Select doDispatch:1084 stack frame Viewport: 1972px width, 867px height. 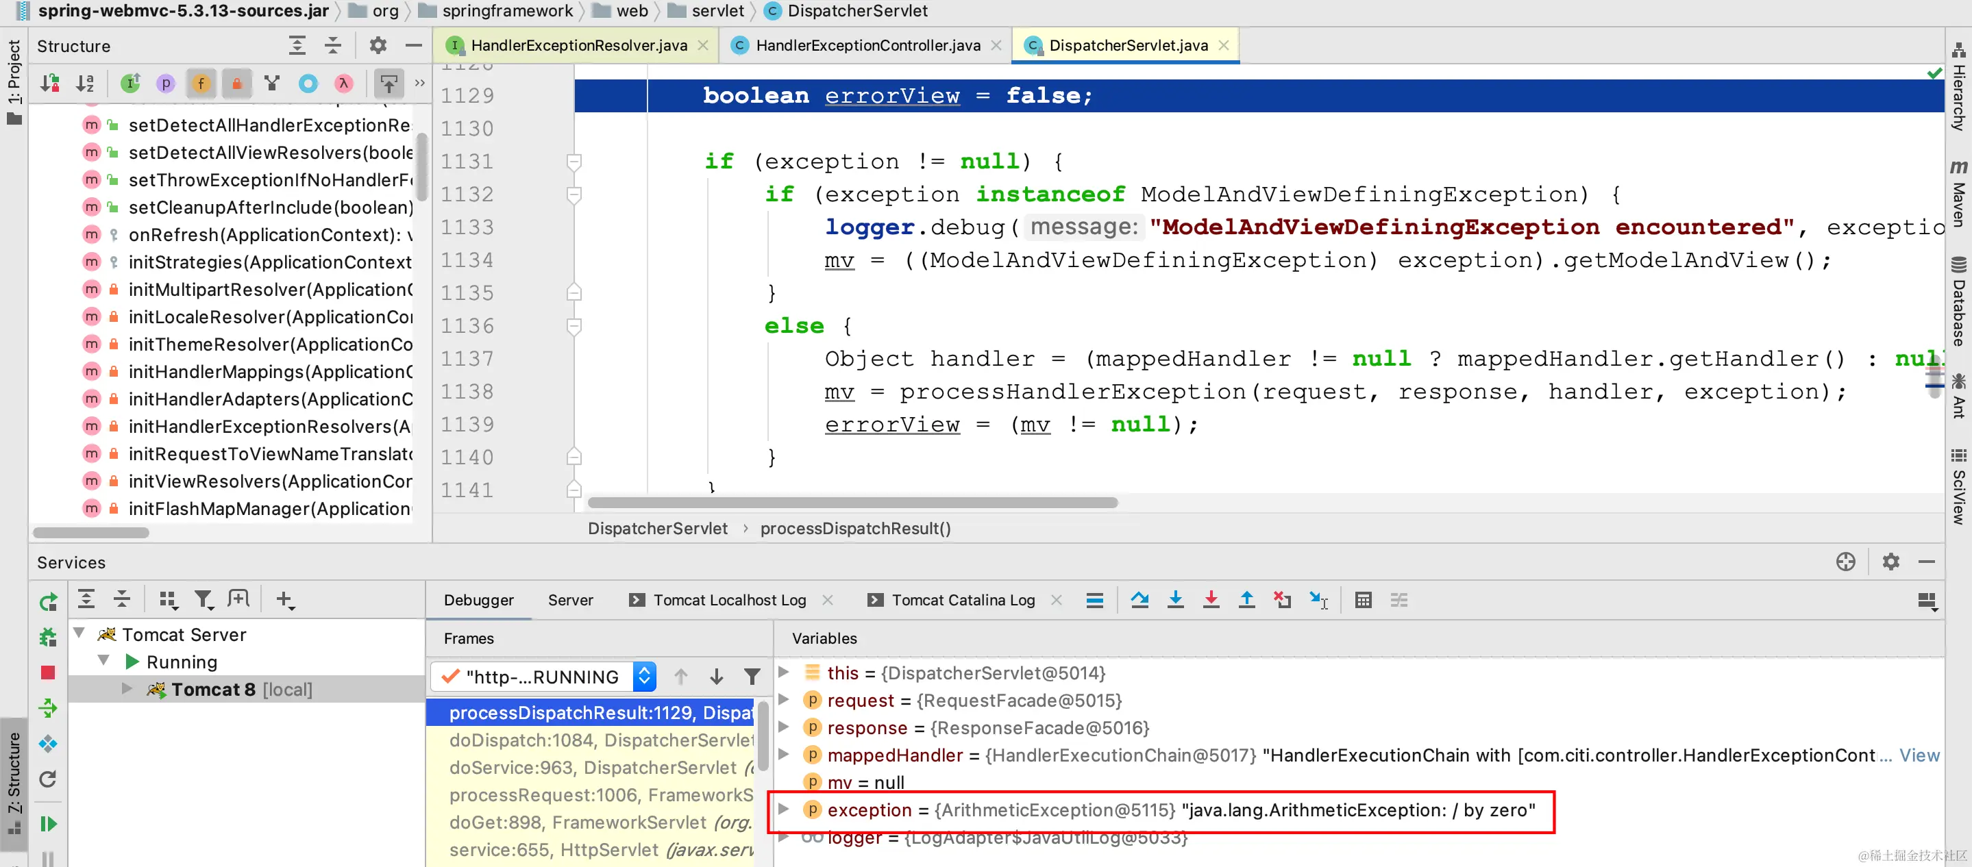pyautogui.click(x=600, y=740)
